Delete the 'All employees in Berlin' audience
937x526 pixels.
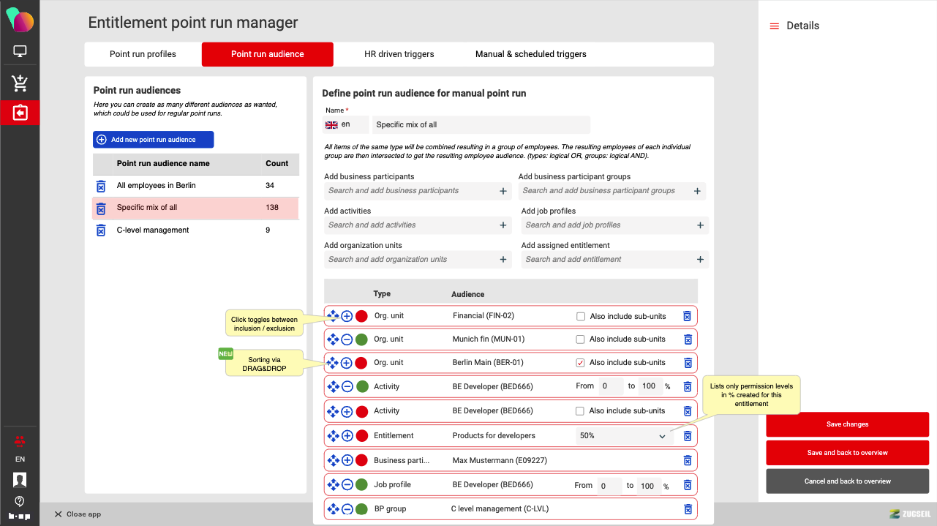[x=101, y=186]
